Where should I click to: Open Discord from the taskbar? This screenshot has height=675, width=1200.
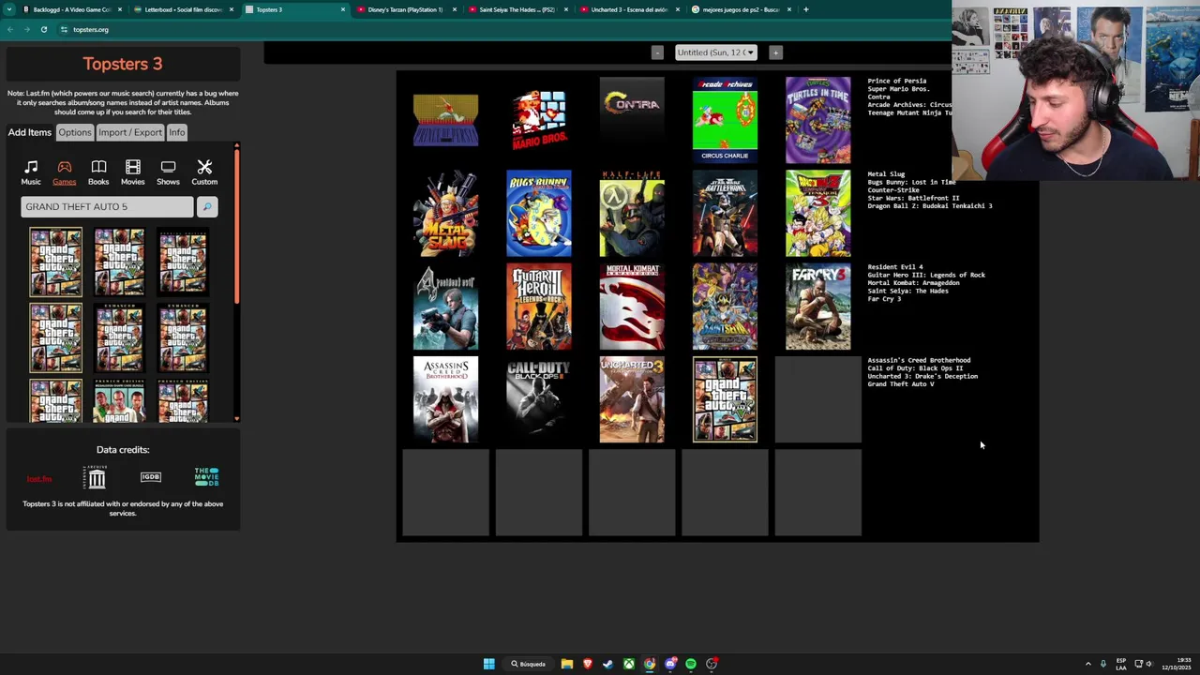point(670,664)
